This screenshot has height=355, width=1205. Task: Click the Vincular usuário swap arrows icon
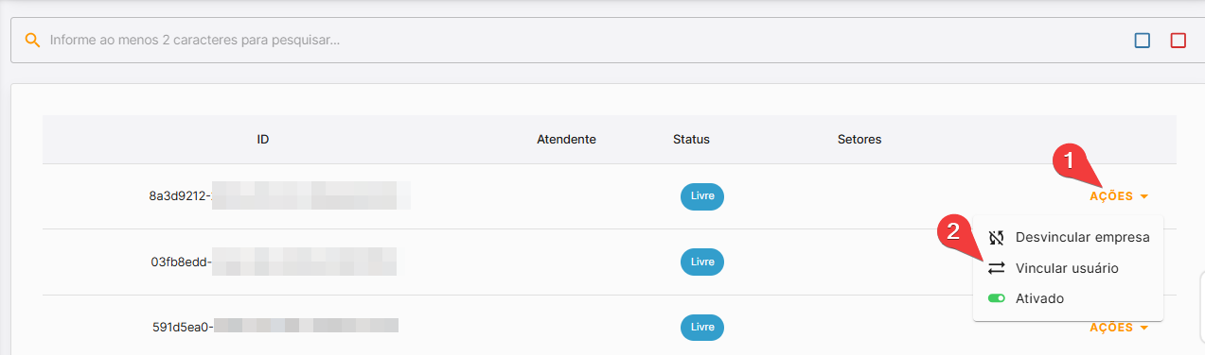pyautogui.click(x=996, y=268)
